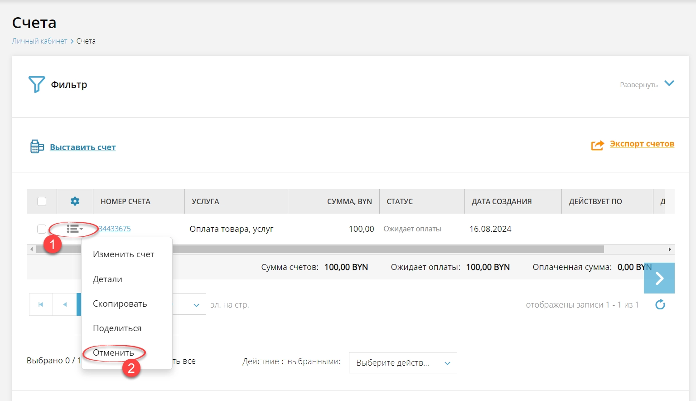
Task: Click the blue next arrow button
Action: (659, 278)
